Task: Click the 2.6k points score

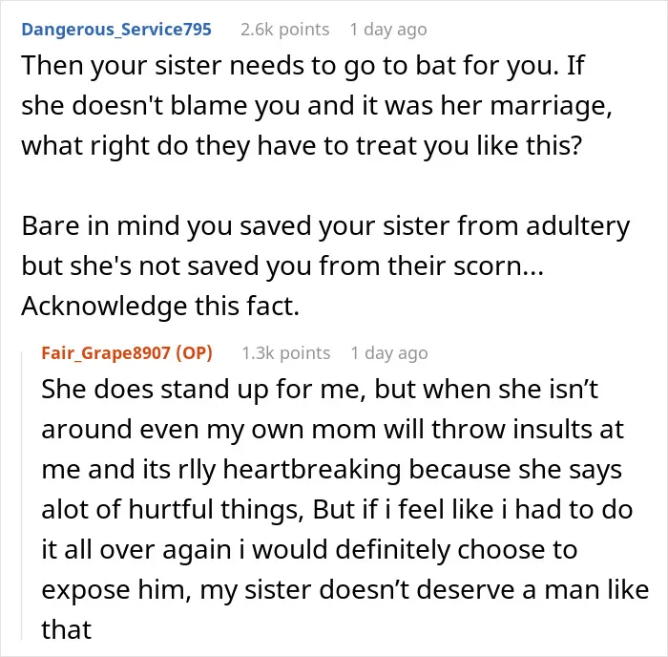Action: tap(284, 30)
